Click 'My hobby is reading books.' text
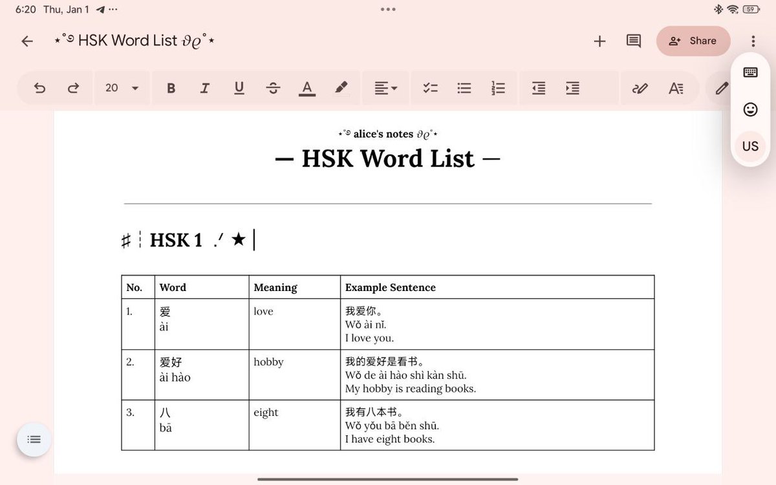The image size is (776, 485). [x=411, y=389]
